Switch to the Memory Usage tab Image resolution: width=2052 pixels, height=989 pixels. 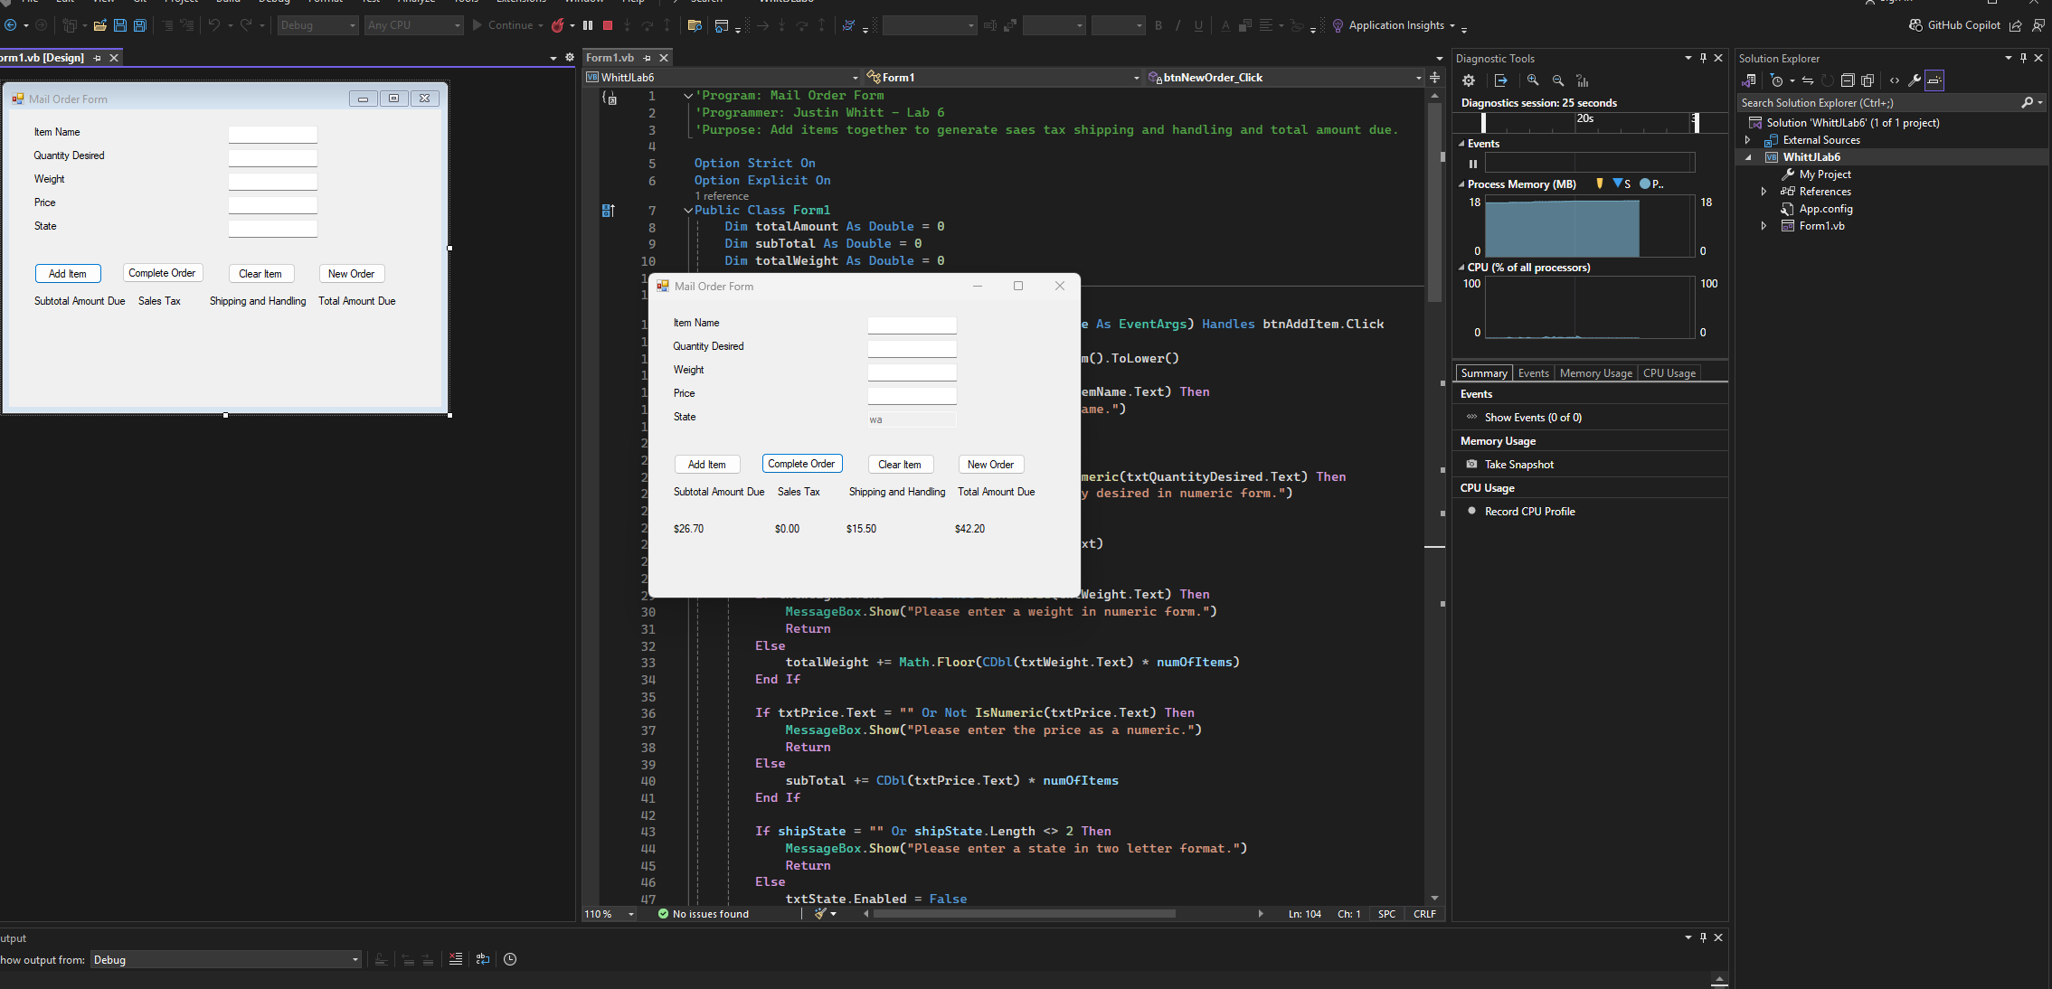1595,373
